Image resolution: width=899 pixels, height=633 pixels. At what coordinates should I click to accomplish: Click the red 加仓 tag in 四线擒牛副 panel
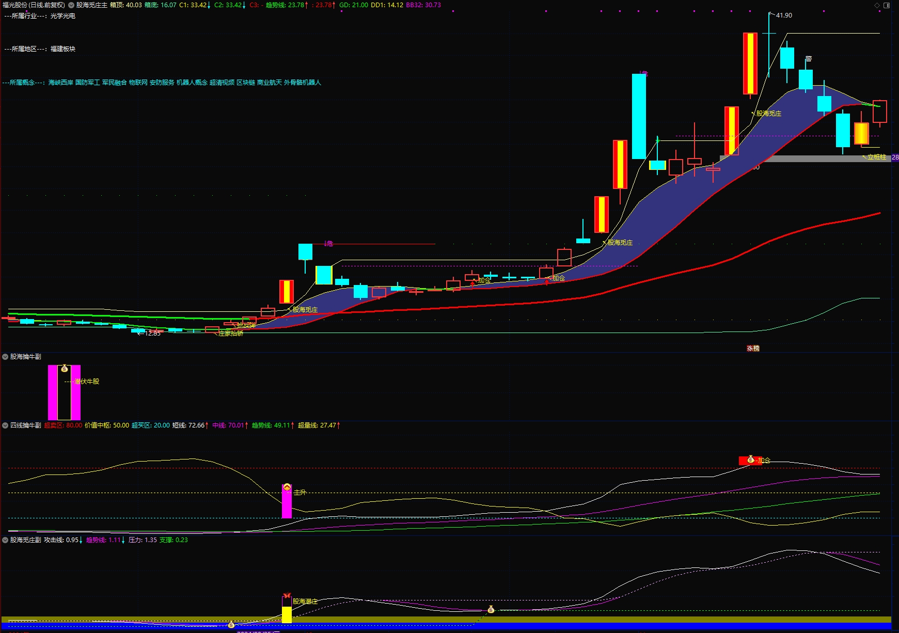750,460
